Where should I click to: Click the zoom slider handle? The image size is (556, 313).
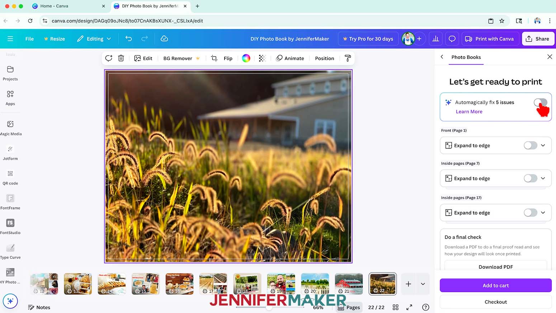(269, 308)
